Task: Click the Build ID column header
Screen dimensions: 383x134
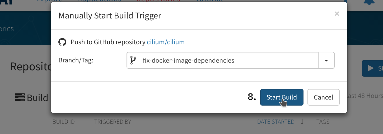Action: [63, 122]
